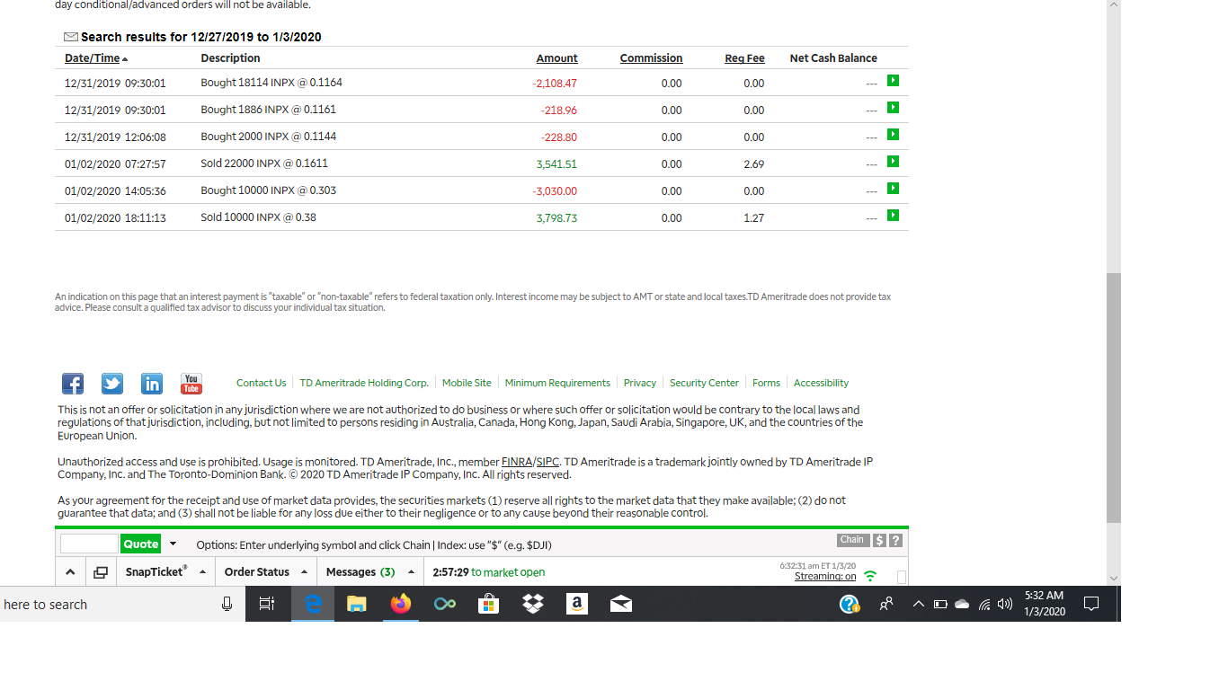Click the email envelope icon beside Search results
Viewport: 1228px width, 690px height.
click(x=71, y=37)
